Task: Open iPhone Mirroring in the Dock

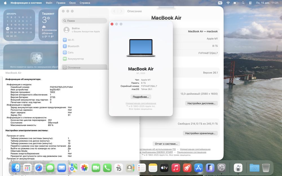Action: (x=210, y=168)
